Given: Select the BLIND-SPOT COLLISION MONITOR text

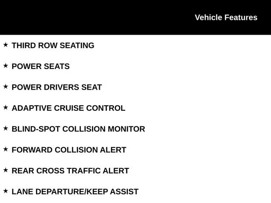Looking at the screenshot, I should click(x=78, y=129).
